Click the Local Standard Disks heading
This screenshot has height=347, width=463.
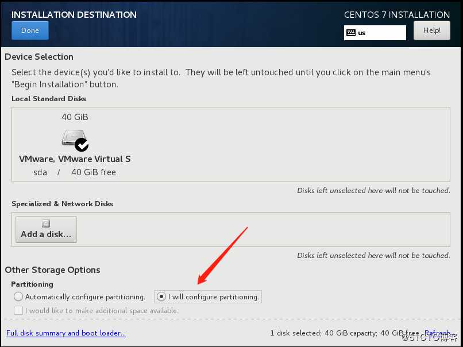click(x=49, y=99)
